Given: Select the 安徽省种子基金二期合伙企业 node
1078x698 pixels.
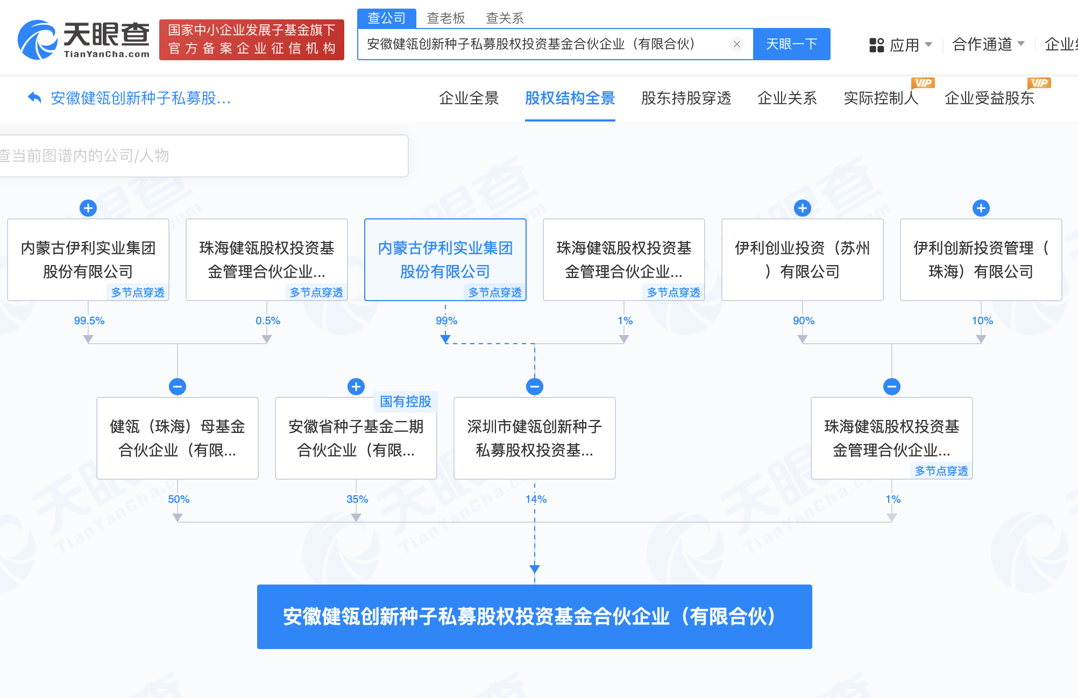Looking at the screenshot, I should click(x=356, y=438).
